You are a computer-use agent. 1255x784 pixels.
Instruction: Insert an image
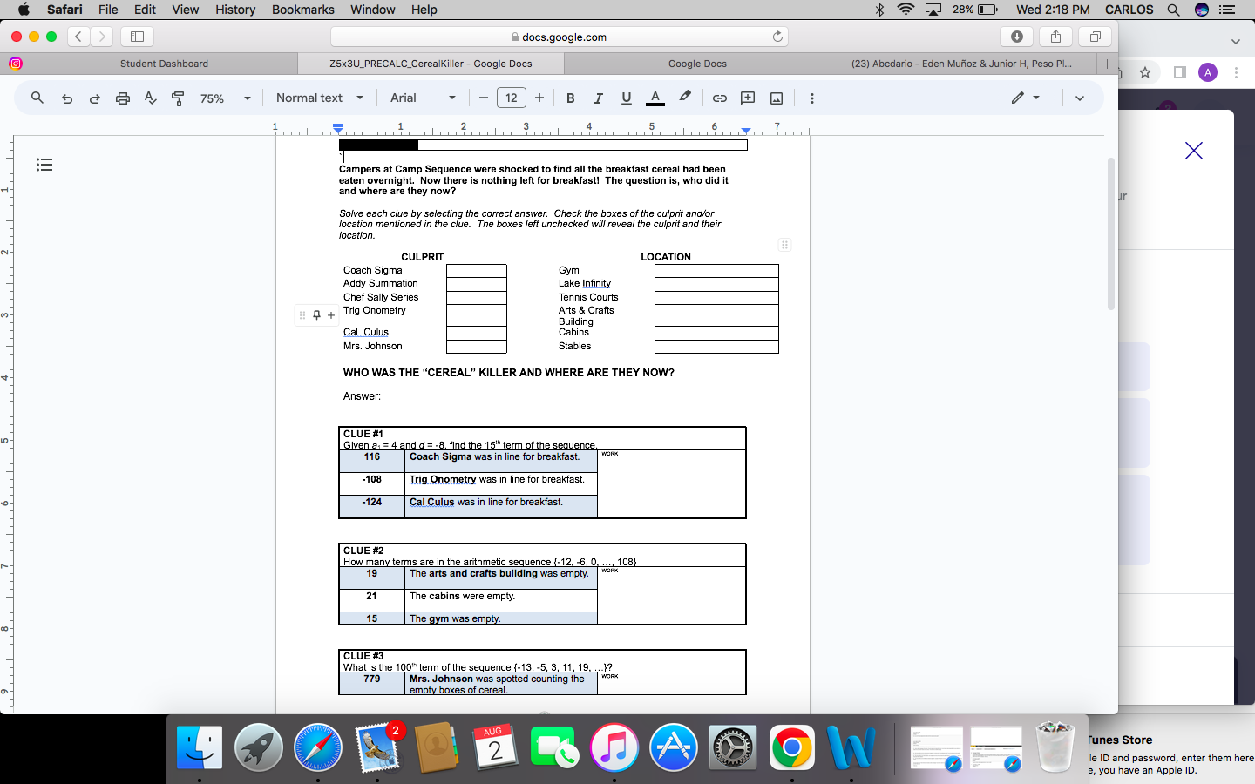pyautogui.click(x=777, y=98)
